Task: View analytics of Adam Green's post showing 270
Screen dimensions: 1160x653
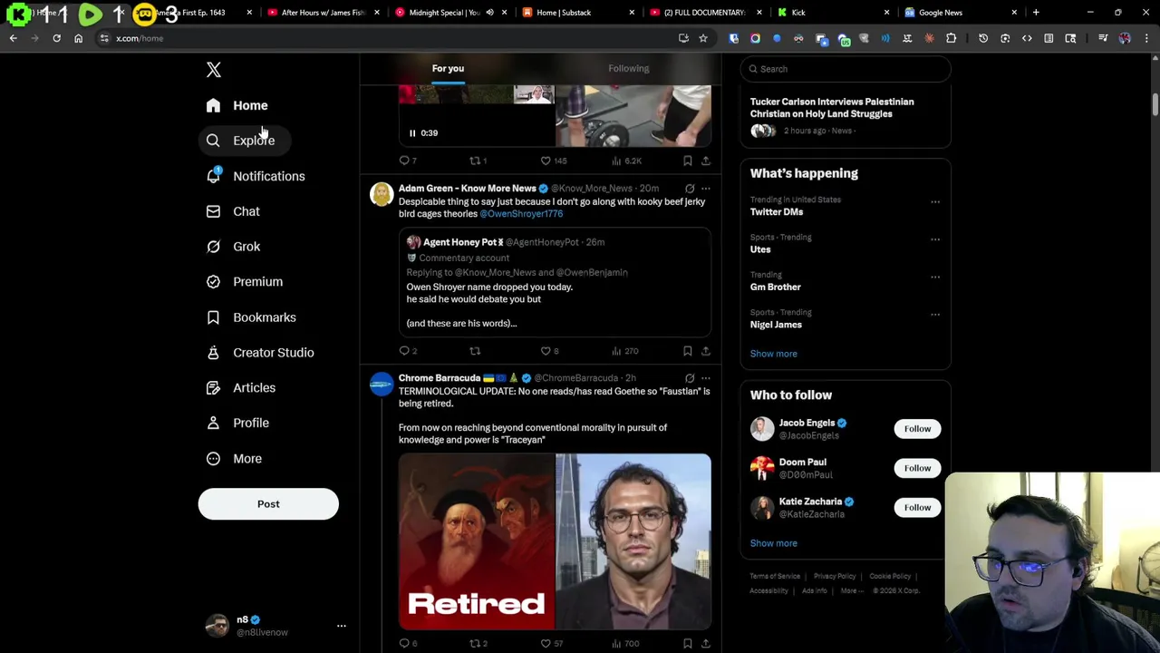Action: (625, 351)
